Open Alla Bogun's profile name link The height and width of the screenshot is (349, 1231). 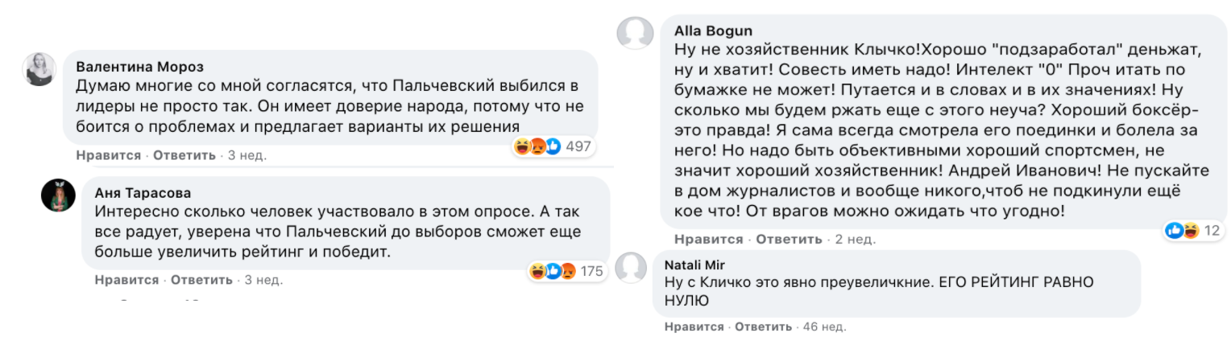(x=713, y=31)
